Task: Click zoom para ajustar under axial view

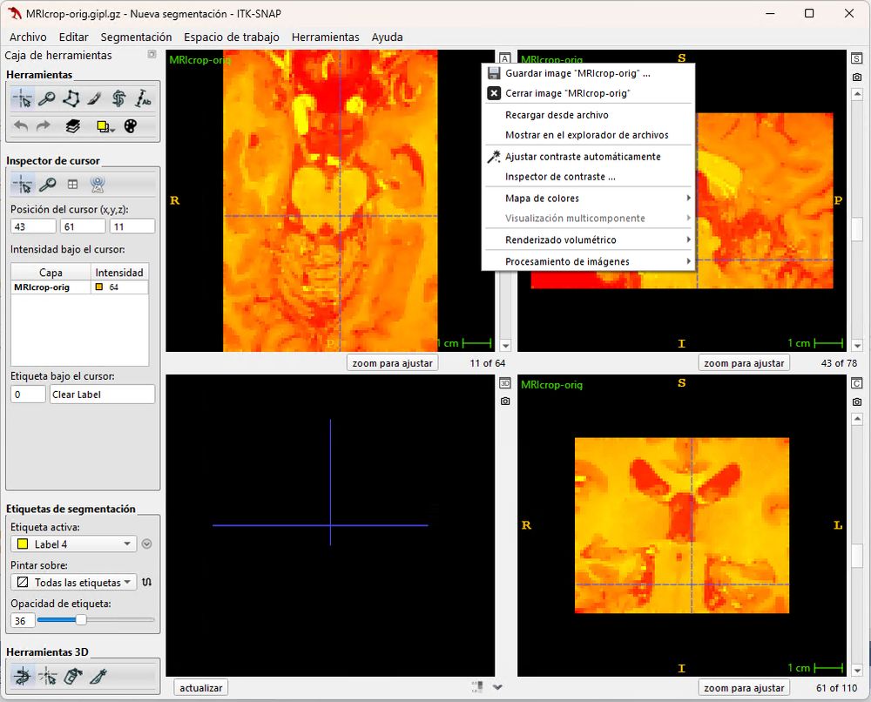Action: click(392, 362)
